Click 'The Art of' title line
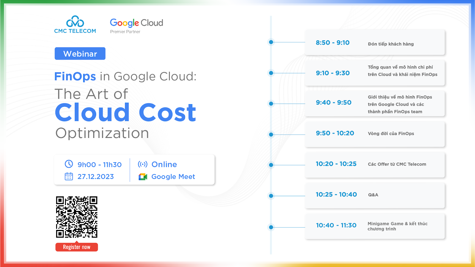Viewport: 475px width, 267px height. (x=91, y=94)
